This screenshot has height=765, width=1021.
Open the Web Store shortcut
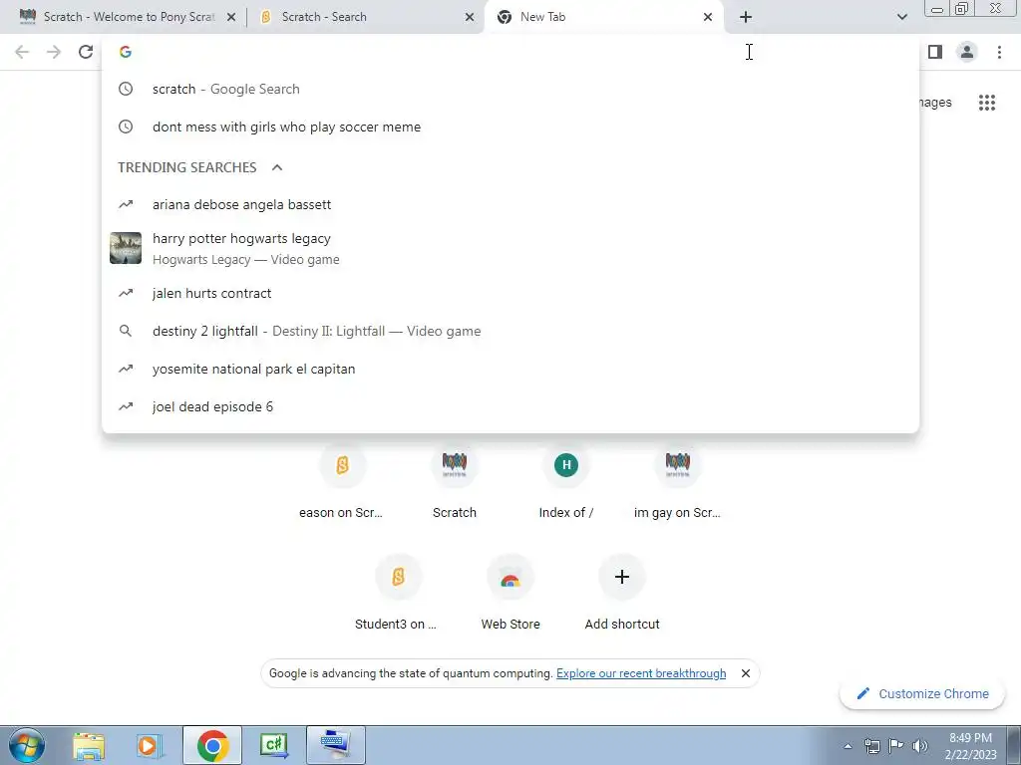[510, 594]
